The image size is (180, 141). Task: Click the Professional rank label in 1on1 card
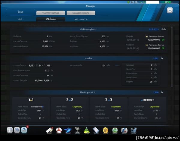37,107
